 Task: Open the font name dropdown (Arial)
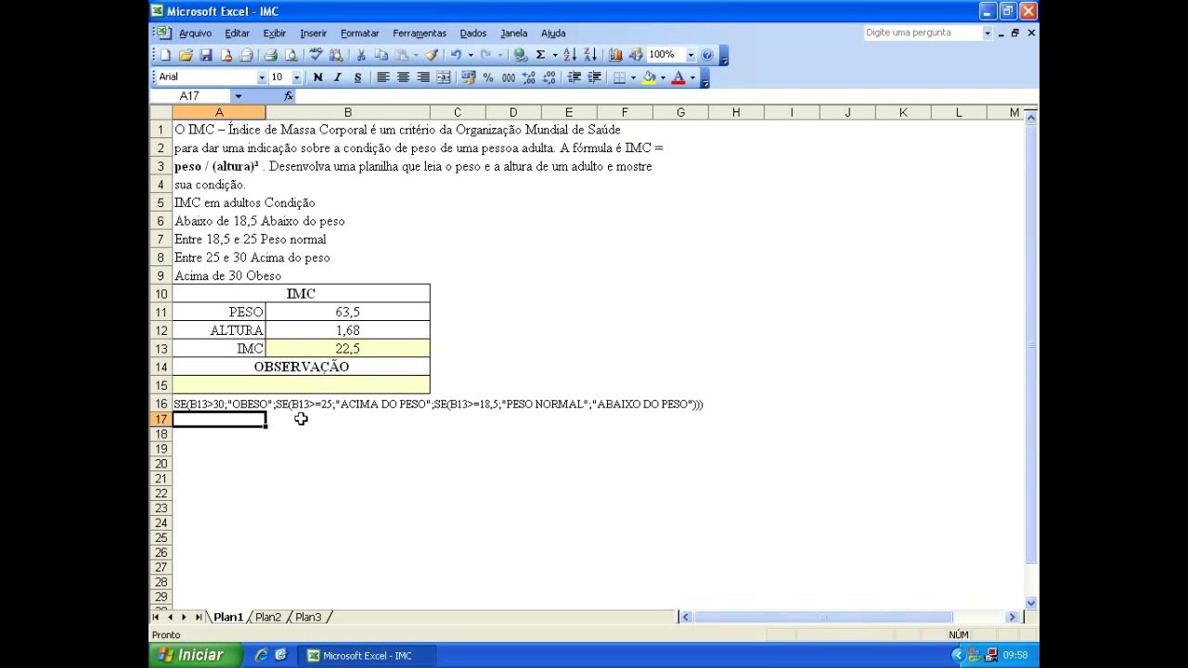point(262,77)
